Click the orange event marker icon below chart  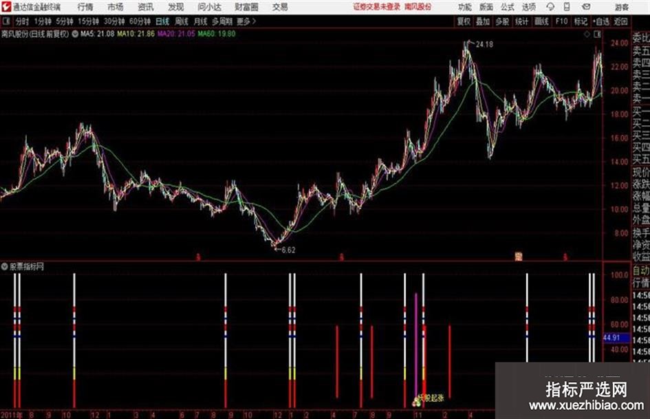(x=518, y=257)
